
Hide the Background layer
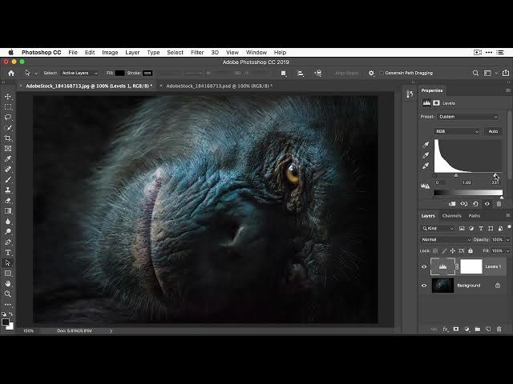pyautogui.click(x=425, y=286)
